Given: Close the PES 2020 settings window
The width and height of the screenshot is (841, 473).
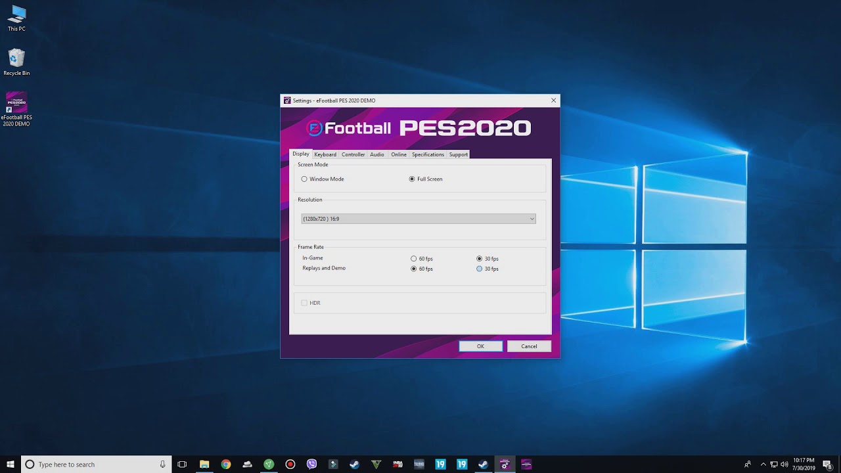Looking at the screenshot, I should click(x=553, y=101).
